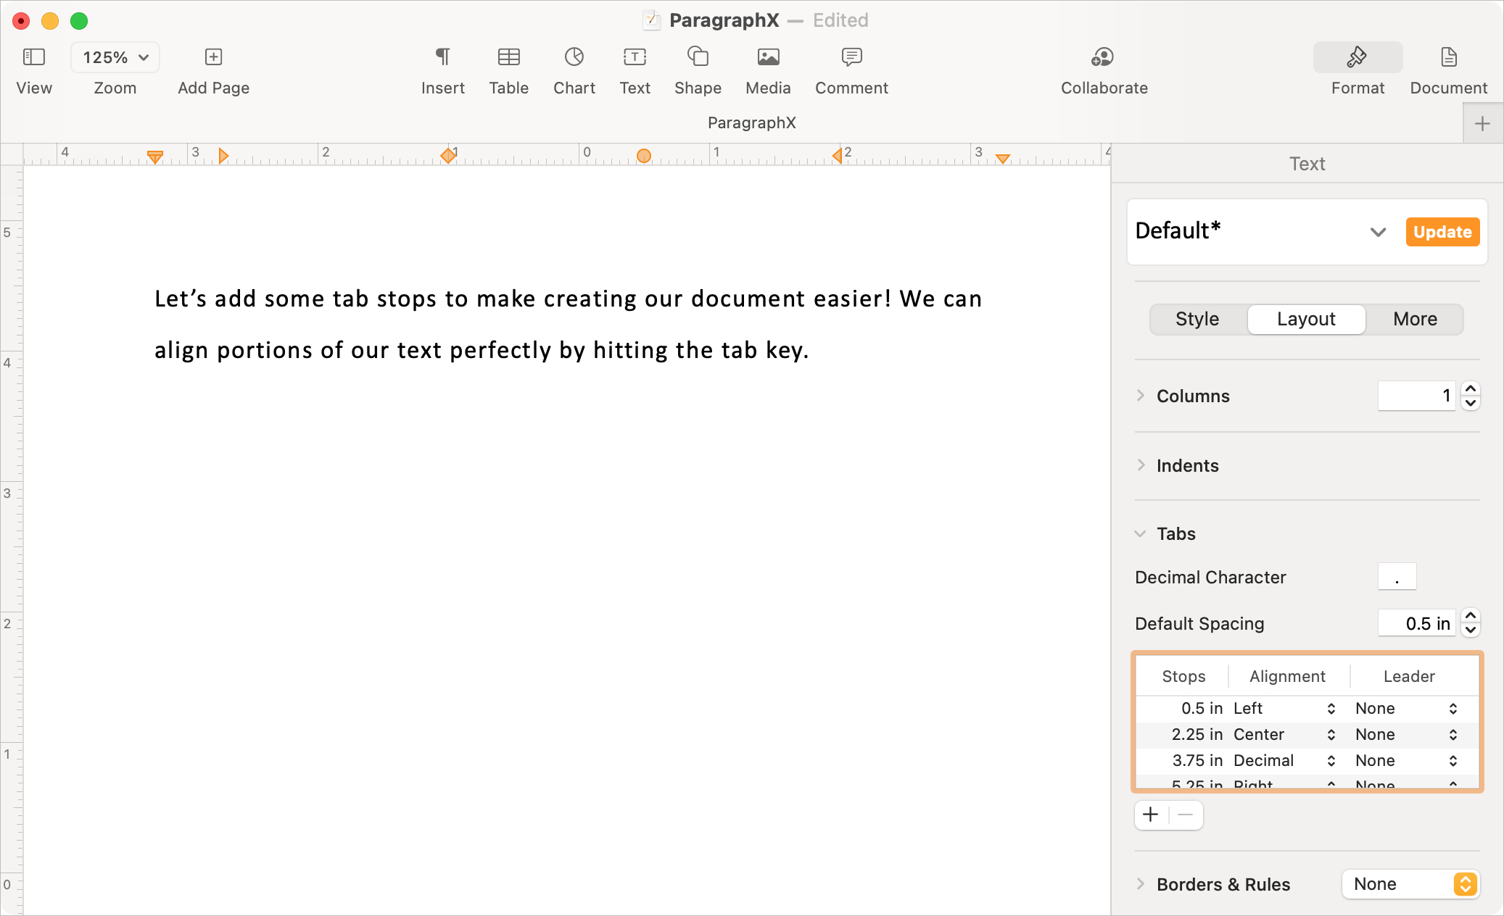
Task: Open leader dropdown for 2.25 in stop
Action: coord(1407,734)
